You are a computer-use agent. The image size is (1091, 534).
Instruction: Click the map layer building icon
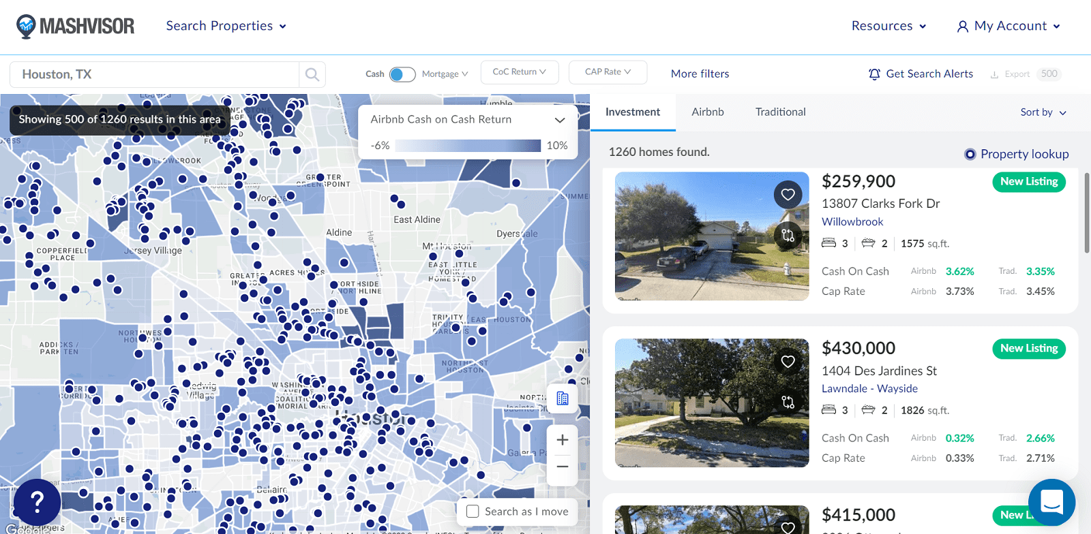pos(562,398)
